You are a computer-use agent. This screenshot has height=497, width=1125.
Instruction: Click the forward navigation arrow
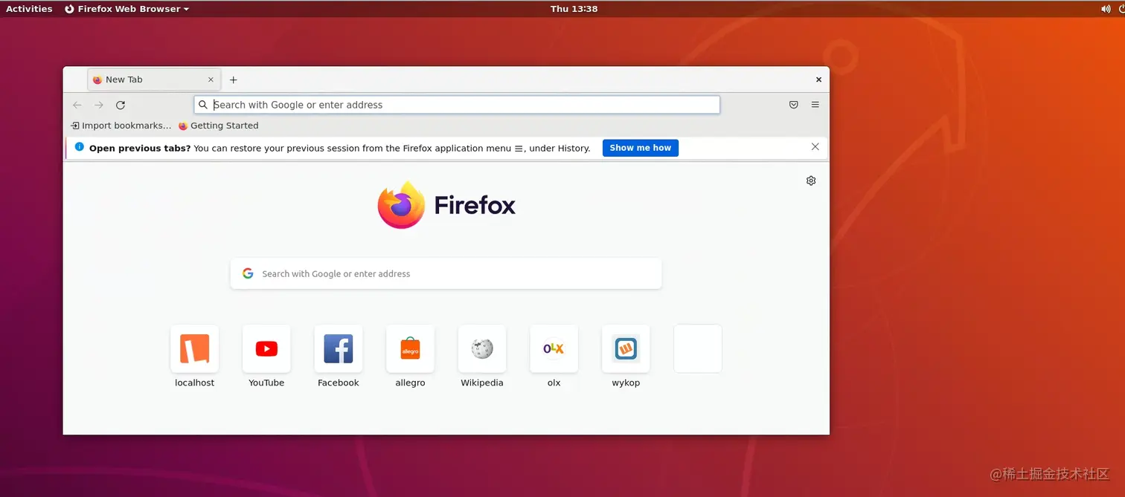click(99, 105)
